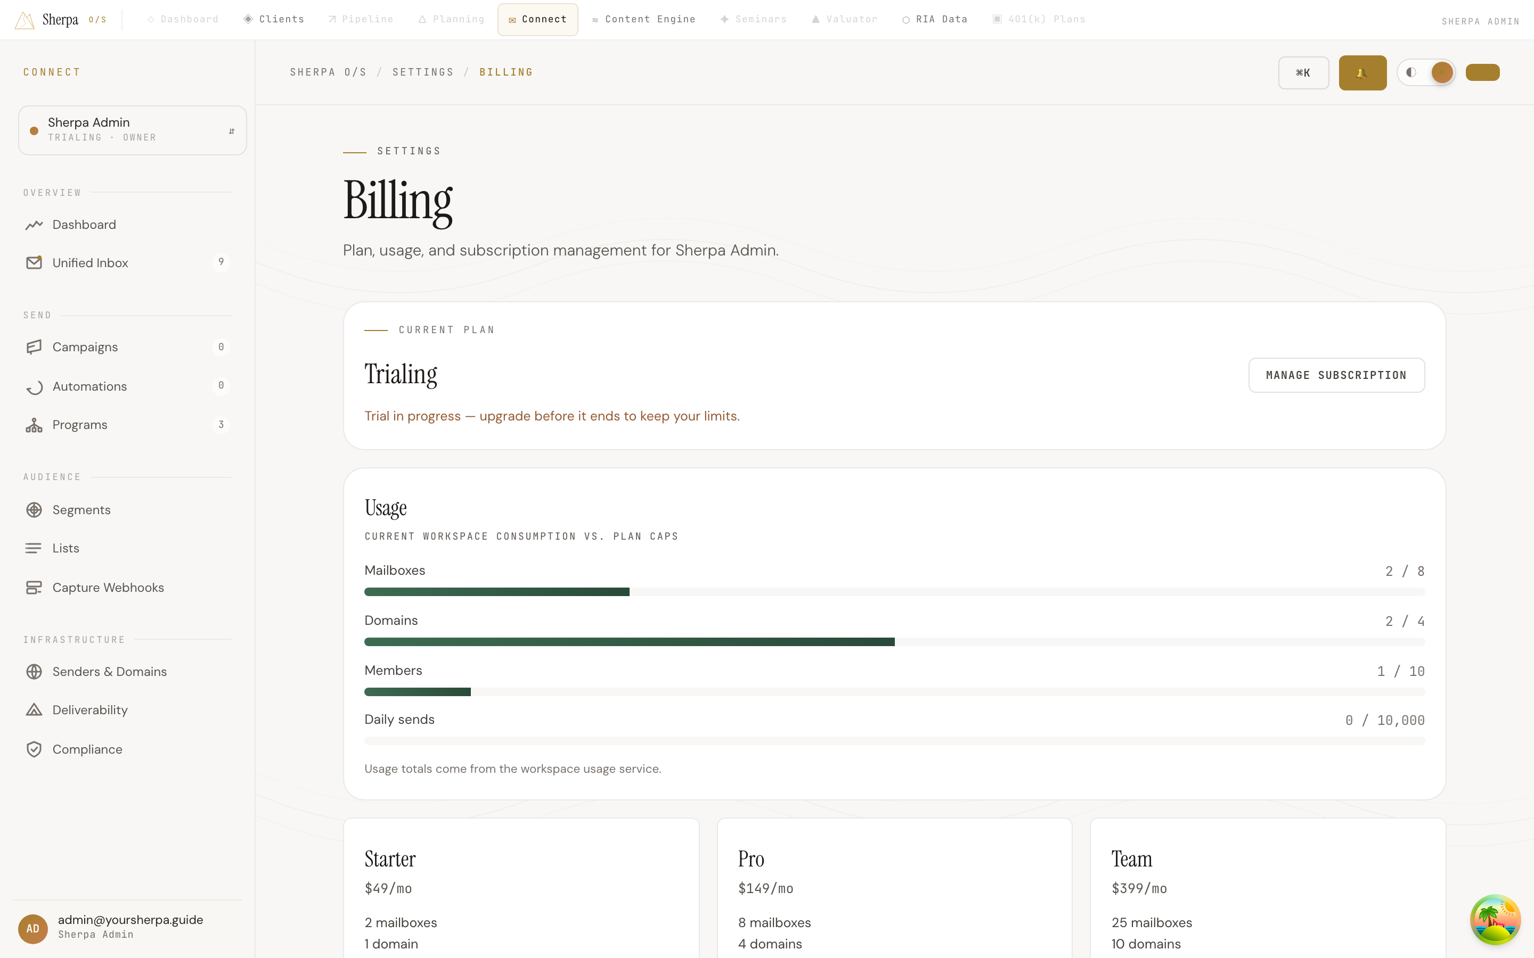1534x958 pixels.
Task: Go to Senders & Domains
Action: pos(127,672)
